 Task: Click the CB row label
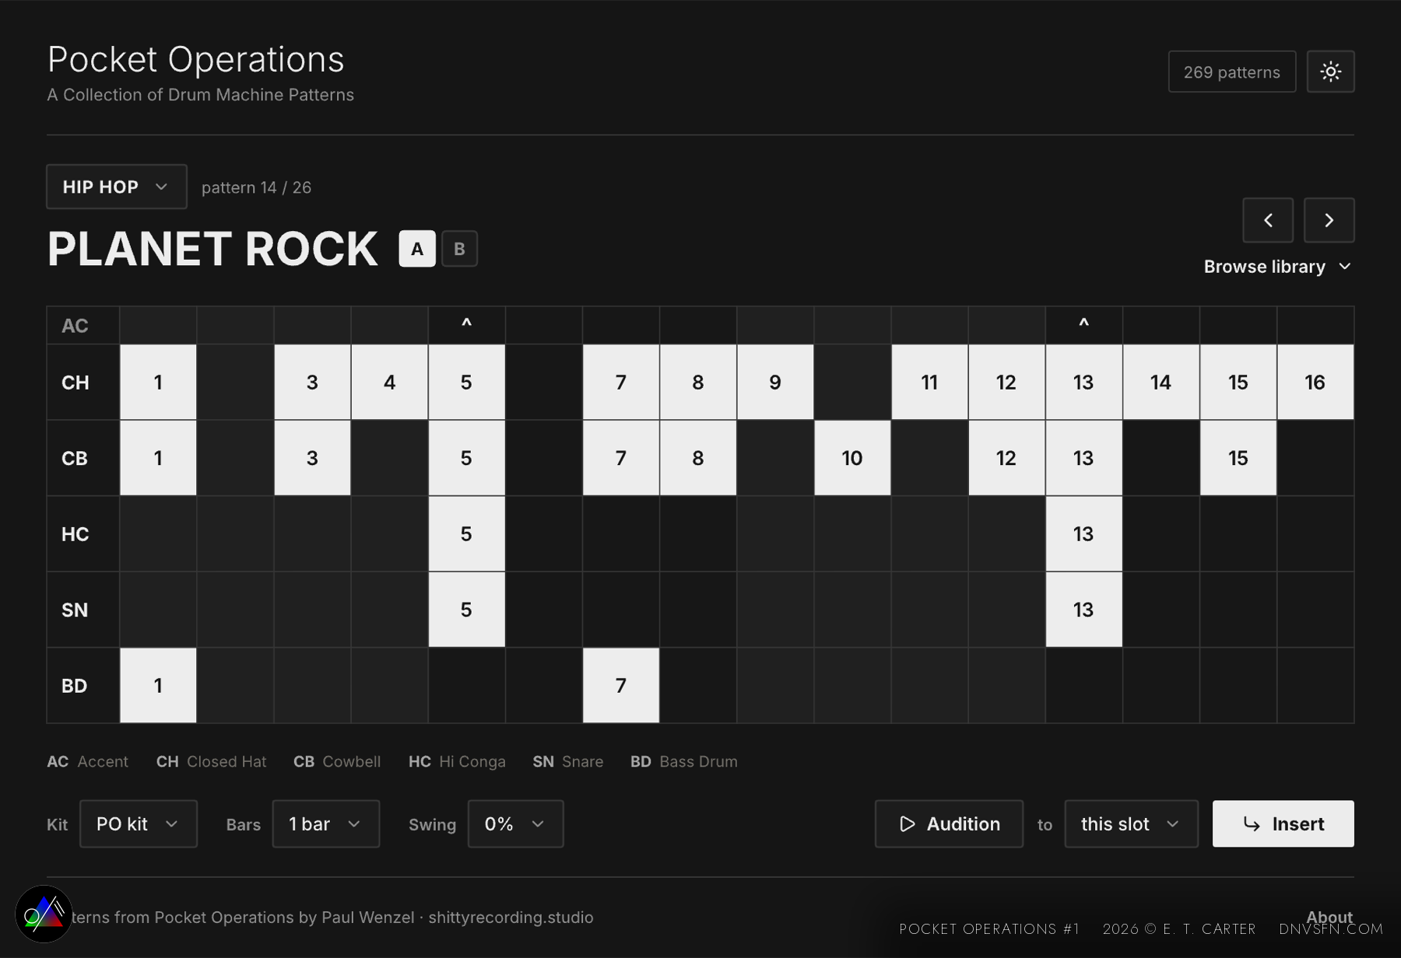point(75,458)
